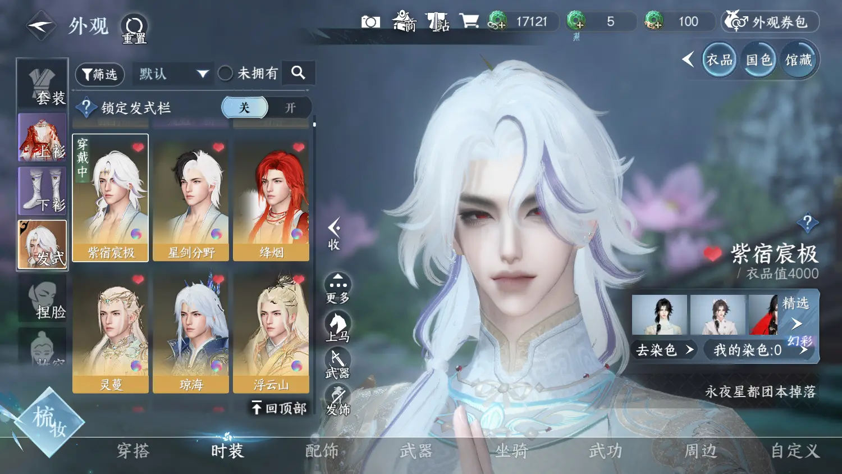Open the 更多 more options
Viewport: 842px width, 474px height.
[x=338, y=289]
